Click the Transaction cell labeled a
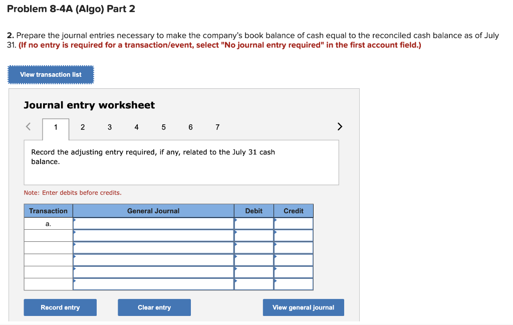 [x=48, y=223]
